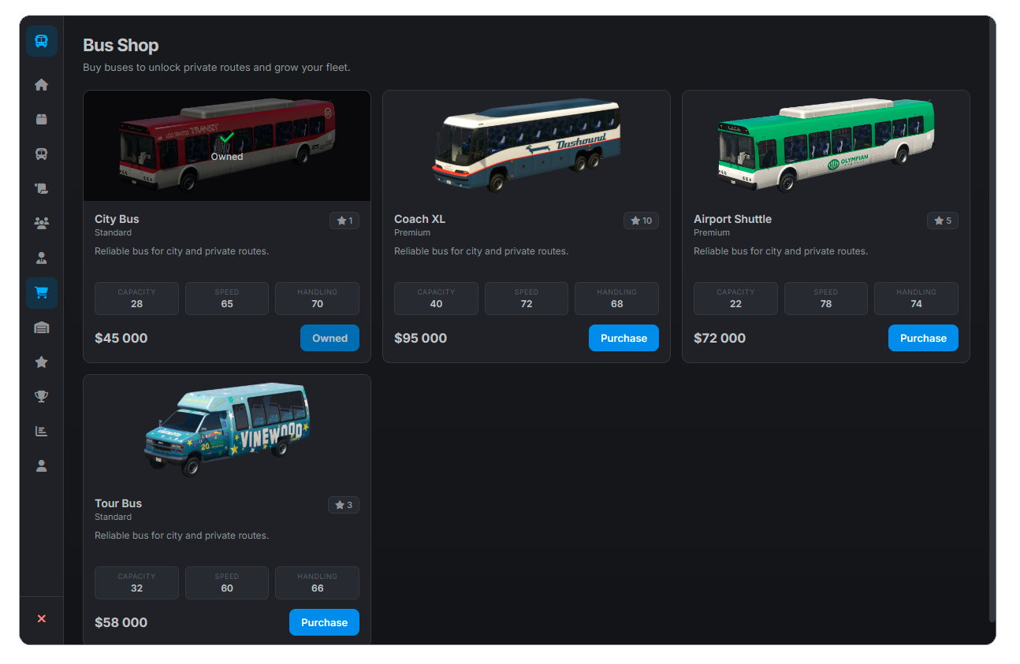Click the "Airport Shuttle" title text
This screenshot has width=1020, height=664.
coord(733,219)
